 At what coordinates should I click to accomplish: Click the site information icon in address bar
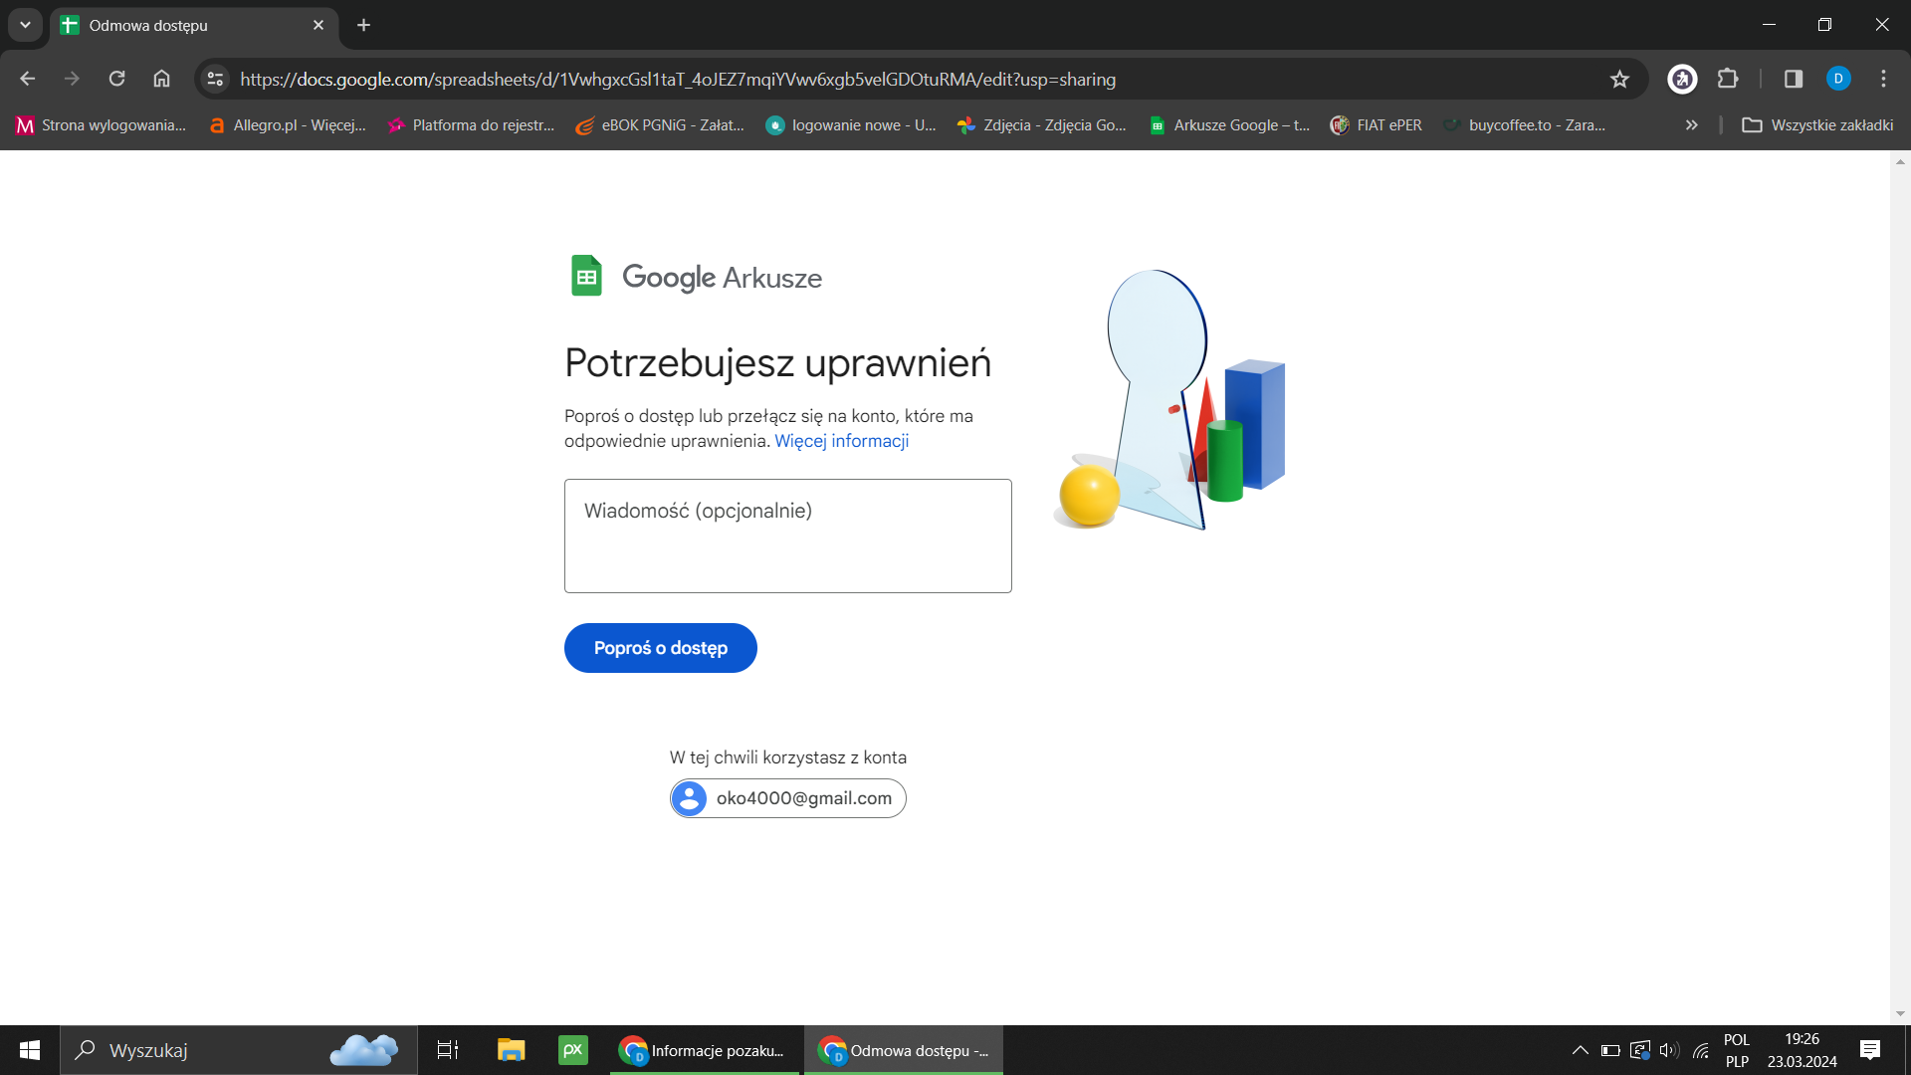click(215, 79)
